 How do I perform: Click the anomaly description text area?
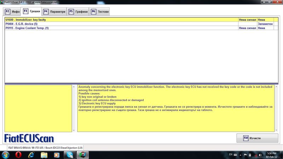176,108
